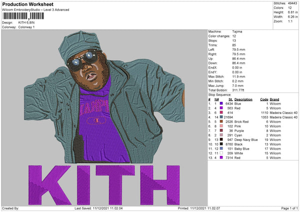The width and height of the screenshot is (300, 212).
Task: Click the Baby Blue description
Action: (x=242, y=148)
